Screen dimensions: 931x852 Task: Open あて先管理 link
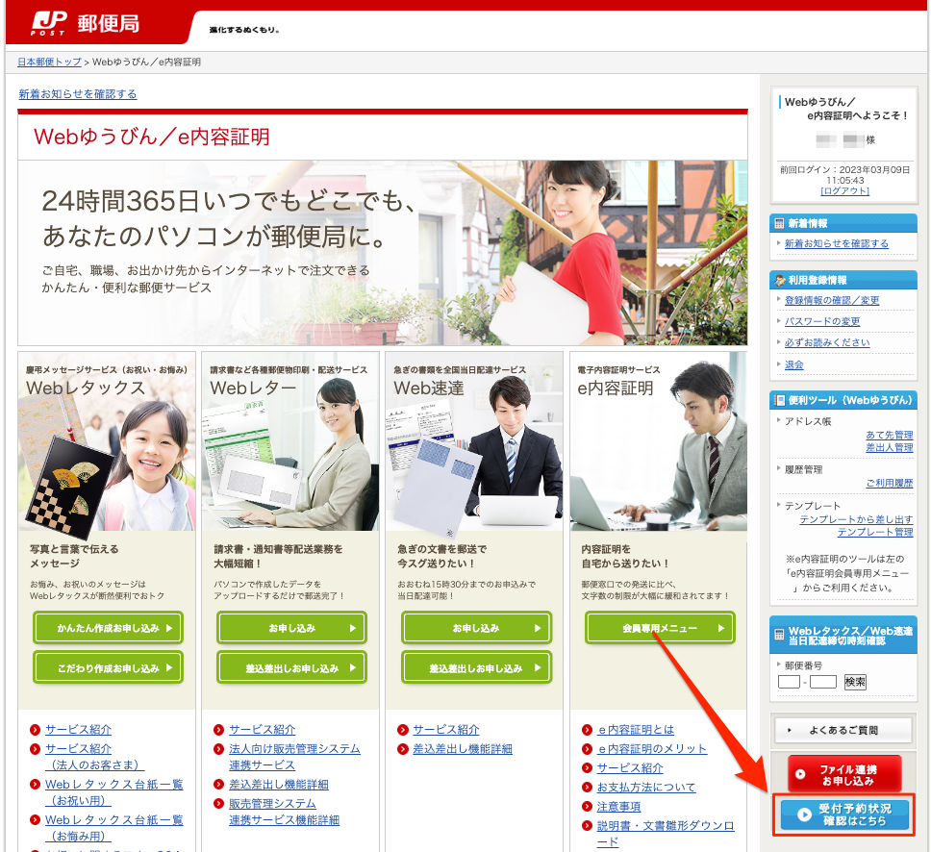889,435
